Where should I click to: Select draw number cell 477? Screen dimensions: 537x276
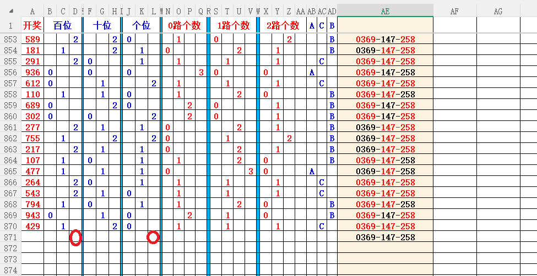tap(32, 171)
